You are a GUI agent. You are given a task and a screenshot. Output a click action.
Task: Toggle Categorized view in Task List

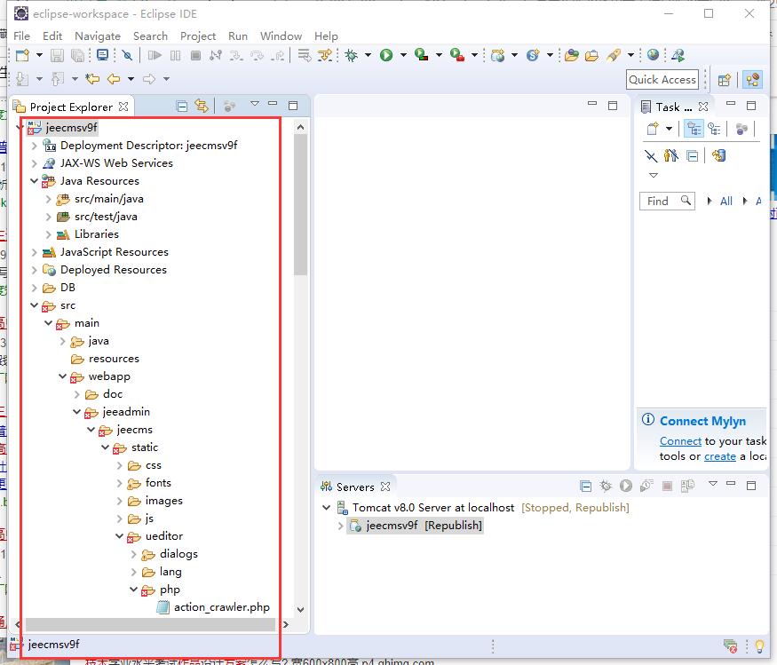(694, 130)
